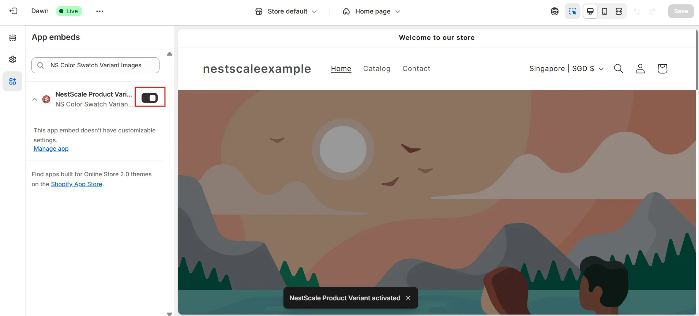Open the Shopify assistant avatar icon
699x316 pixels.
tap(555, 11)
